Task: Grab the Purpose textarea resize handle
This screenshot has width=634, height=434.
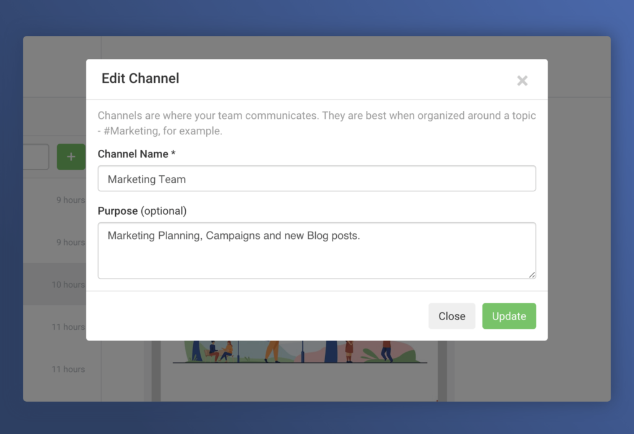Action: pos(532,275)
